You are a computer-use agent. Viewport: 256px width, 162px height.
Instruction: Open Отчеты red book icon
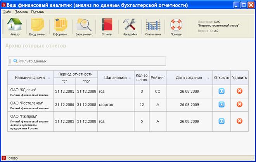[x=107, y=27]
